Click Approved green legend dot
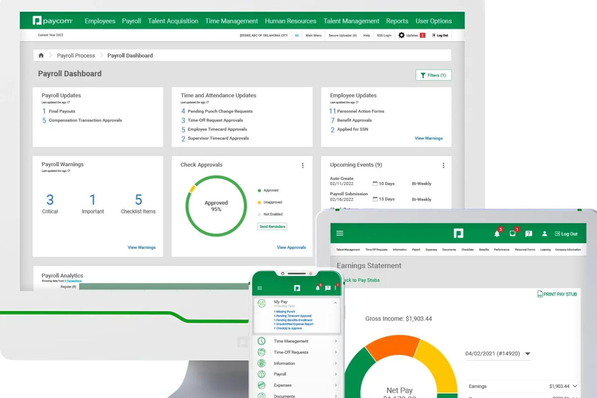This screenshot has width=597, height=398. pos(259,190)
